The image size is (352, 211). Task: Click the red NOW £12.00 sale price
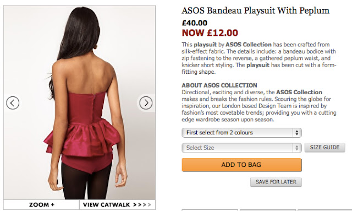210,33
